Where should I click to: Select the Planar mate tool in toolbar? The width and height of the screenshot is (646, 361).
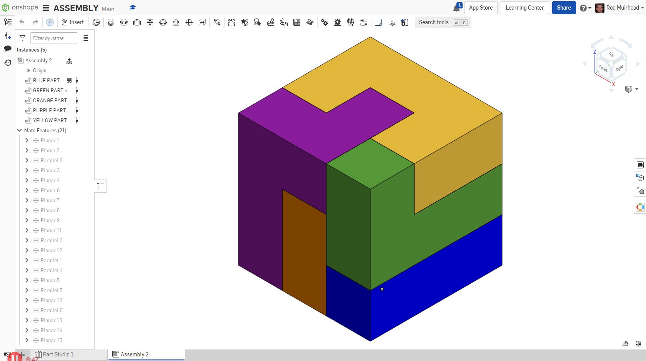click(150, 22)
